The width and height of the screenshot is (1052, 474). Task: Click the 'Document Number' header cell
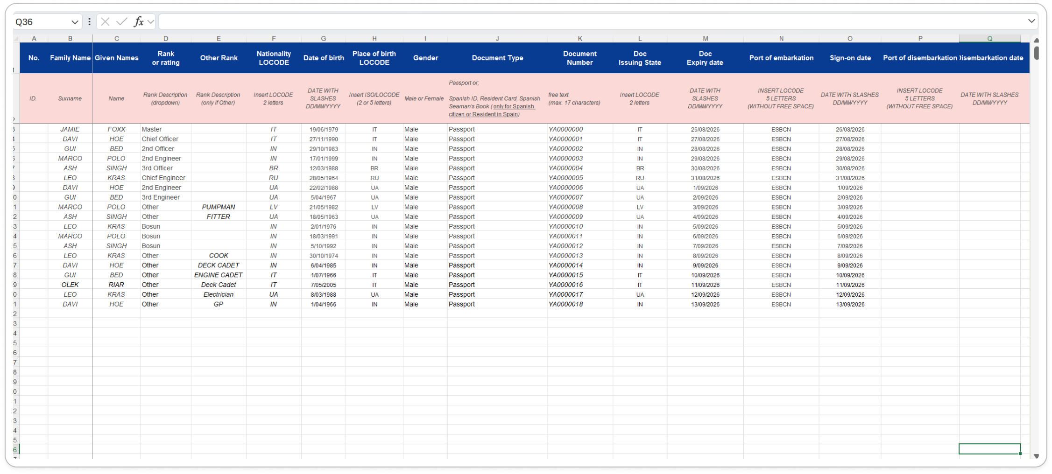click(x=580, y=58)
